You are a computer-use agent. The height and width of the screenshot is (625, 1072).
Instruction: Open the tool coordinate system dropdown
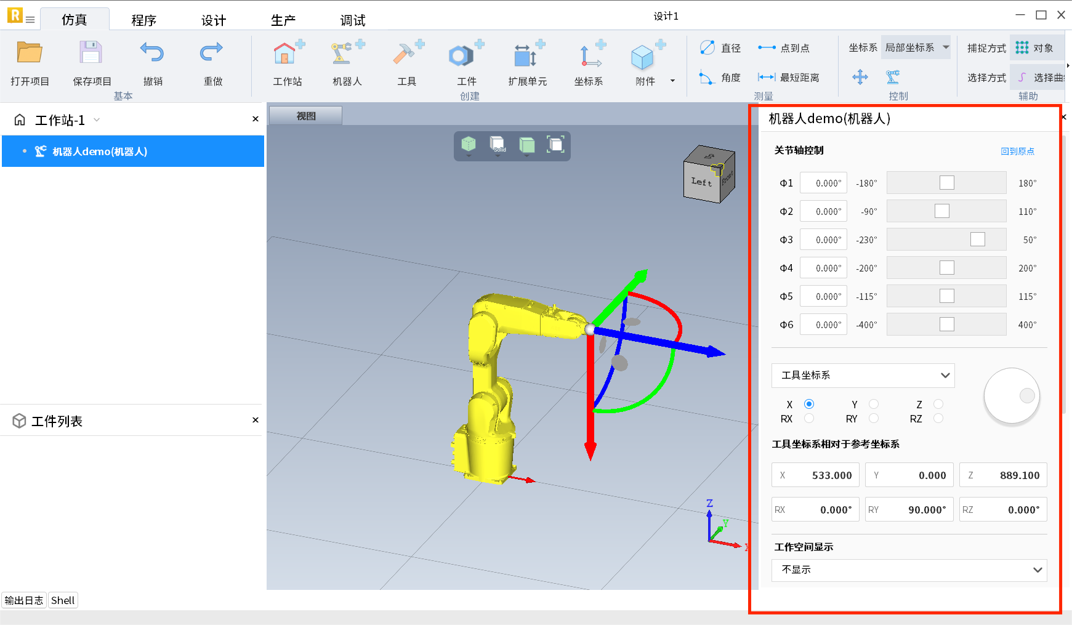click(863, 376)
